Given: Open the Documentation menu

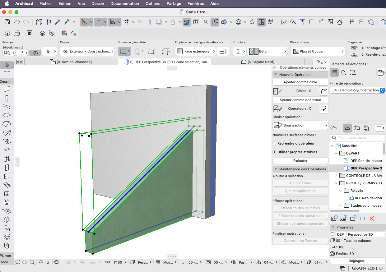Looking at the screenshot, I should (x=125, y=4).
